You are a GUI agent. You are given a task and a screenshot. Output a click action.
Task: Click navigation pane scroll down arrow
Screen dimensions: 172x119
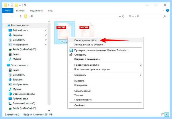(49, 110)
